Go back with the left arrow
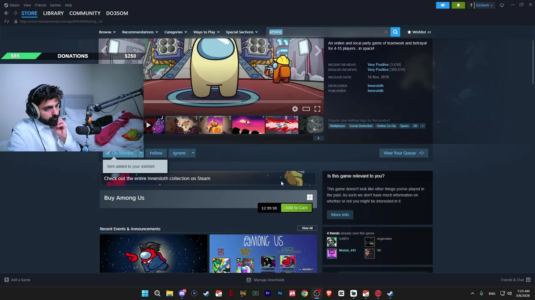 coord(6,13)
